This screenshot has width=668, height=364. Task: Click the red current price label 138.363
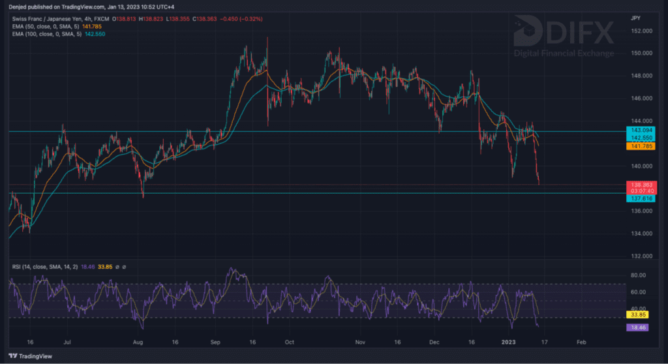(x=639, y=186)
